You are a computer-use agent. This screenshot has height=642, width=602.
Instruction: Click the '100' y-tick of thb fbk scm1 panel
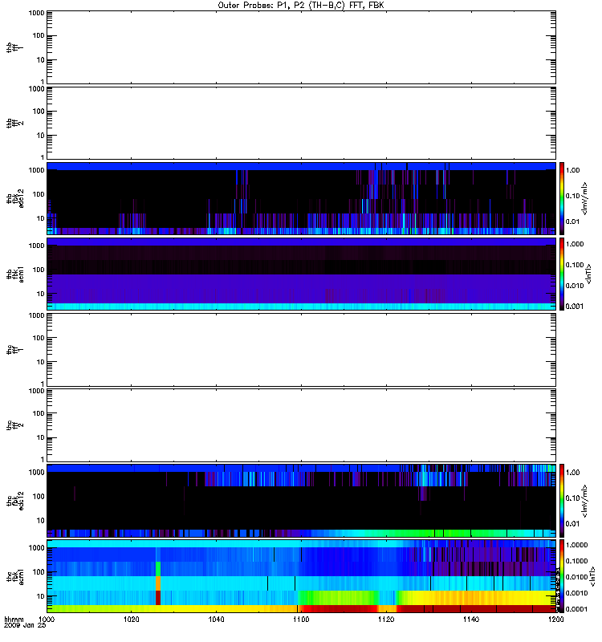pos(39,270)
